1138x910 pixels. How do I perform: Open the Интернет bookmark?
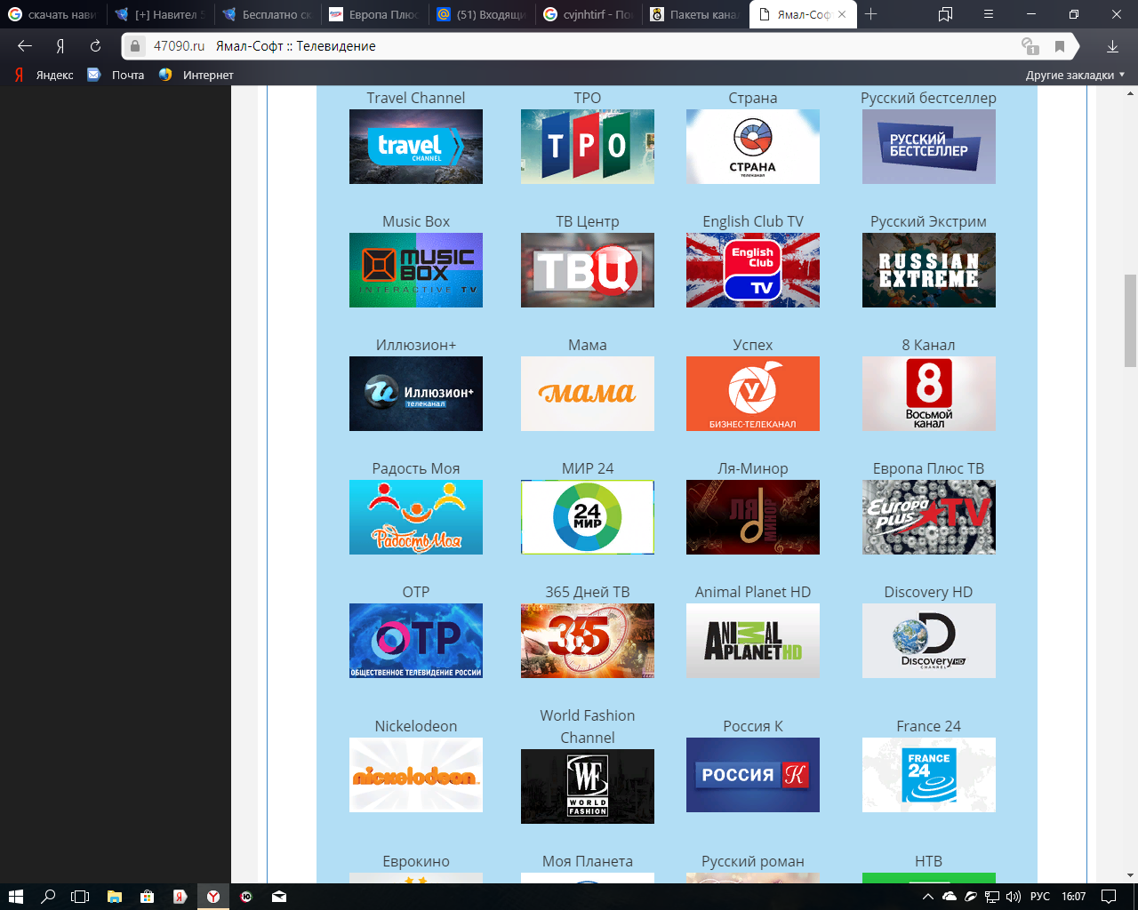tap(196, 75)
